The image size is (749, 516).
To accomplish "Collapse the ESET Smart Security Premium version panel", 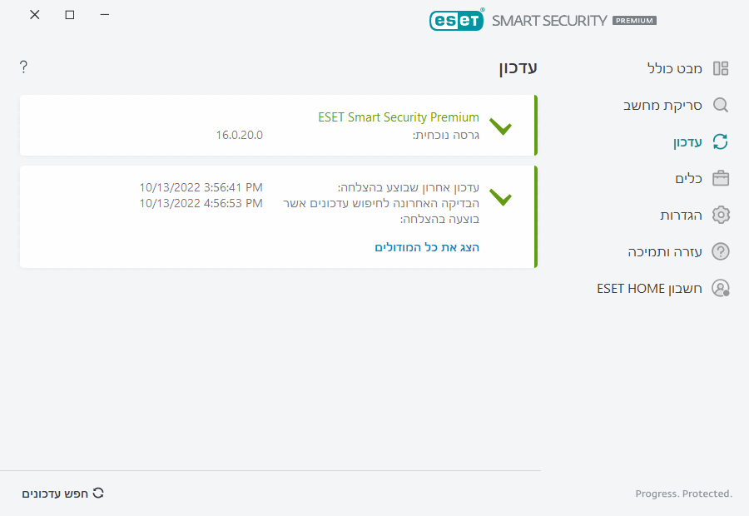I will coord(501,127).
